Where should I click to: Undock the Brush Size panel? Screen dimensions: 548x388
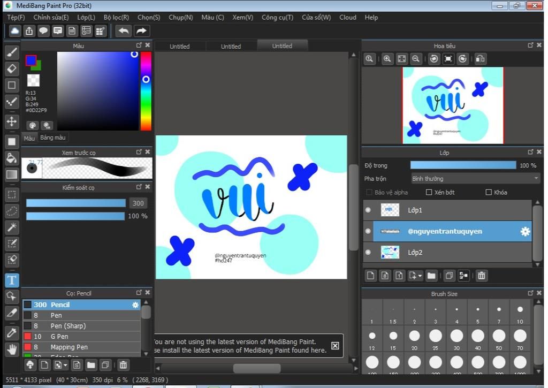click(530, 293)
